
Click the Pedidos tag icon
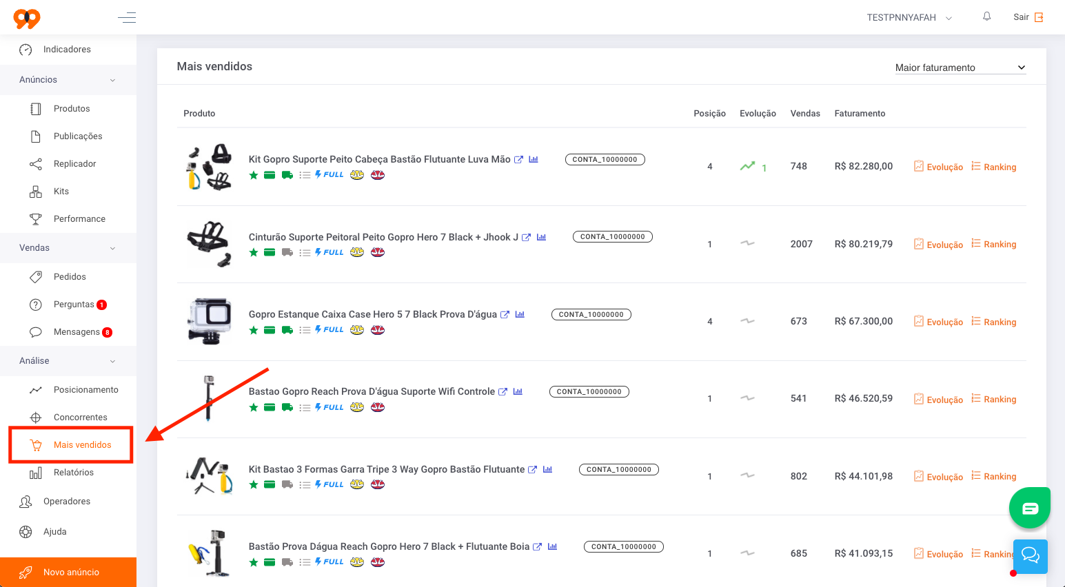36,277
